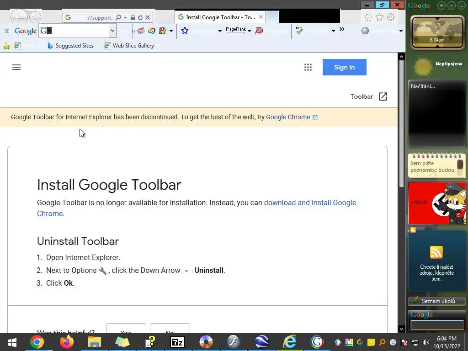Click the scroll down arrow of page scrollbar
Image resolution: width=468 pixels, height=351 pixels.
coord(401,329)
